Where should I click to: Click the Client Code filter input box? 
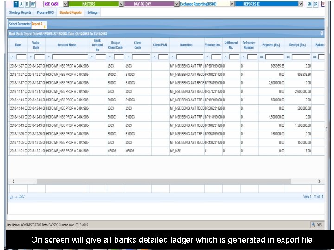point(141,57)
